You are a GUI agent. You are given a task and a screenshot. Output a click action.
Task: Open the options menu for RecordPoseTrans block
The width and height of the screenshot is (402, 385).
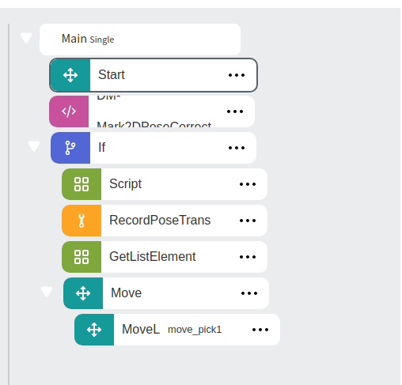pos(248,221)
